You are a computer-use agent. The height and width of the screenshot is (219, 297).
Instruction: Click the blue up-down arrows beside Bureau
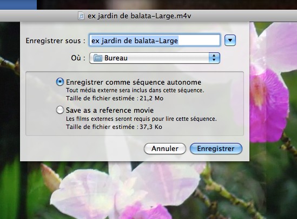[214, 58]
